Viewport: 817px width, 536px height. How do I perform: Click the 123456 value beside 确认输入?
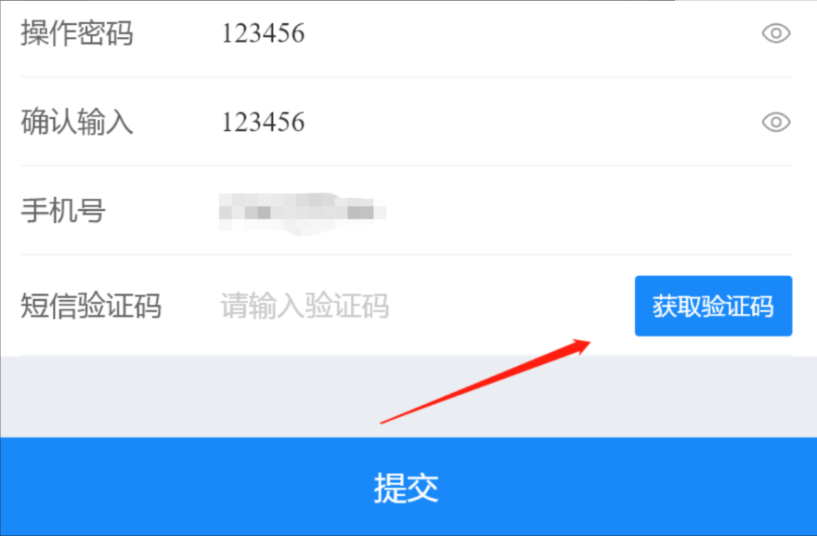[x=263, y=122]
